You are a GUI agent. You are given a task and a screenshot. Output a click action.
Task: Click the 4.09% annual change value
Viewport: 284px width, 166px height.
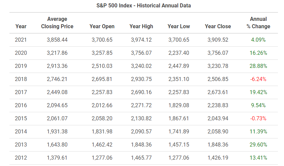click(258, 40)
